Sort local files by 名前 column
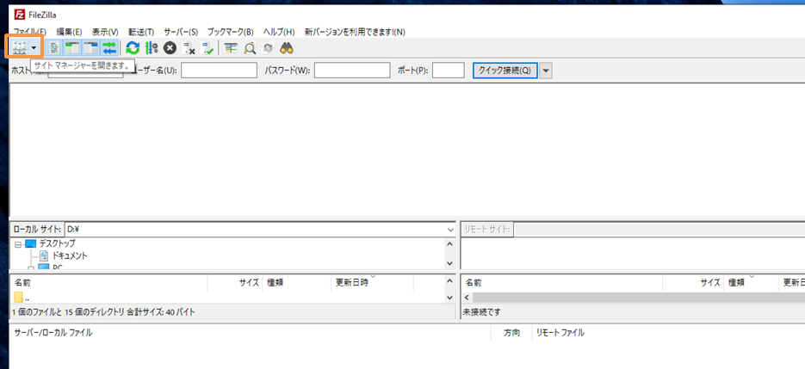 point(108,283)
